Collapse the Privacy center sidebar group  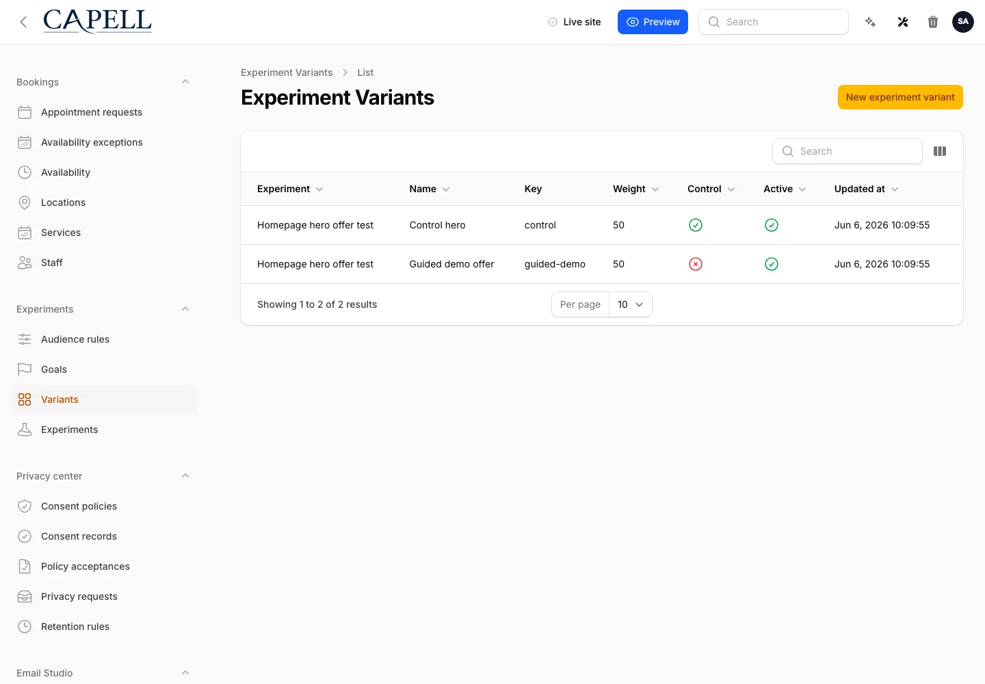click(185, 476)
